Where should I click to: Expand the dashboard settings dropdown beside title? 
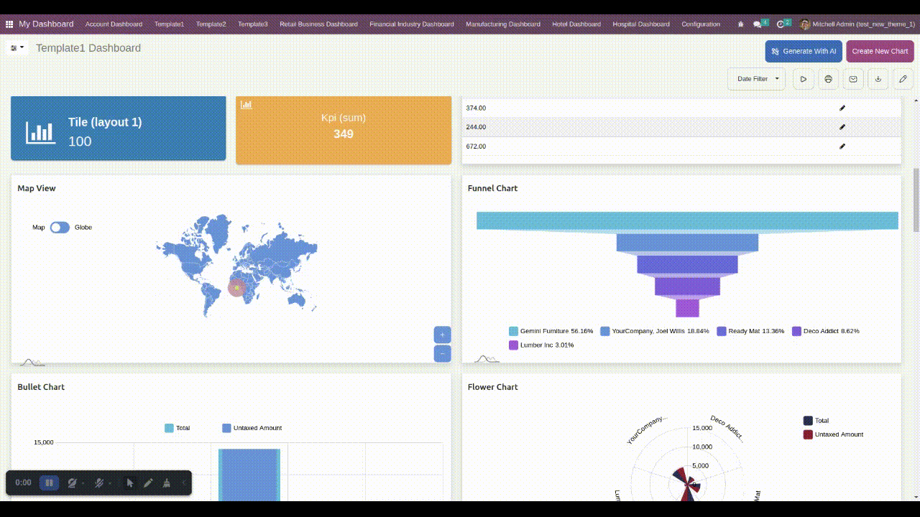point(17,48)
